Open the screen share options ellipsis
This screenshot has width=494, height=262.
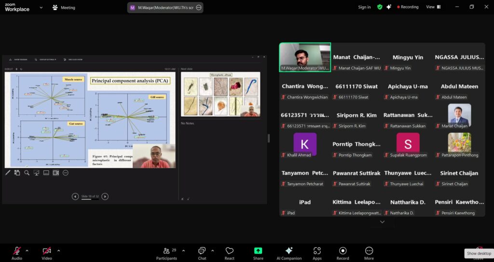click(x=198, y=7)
